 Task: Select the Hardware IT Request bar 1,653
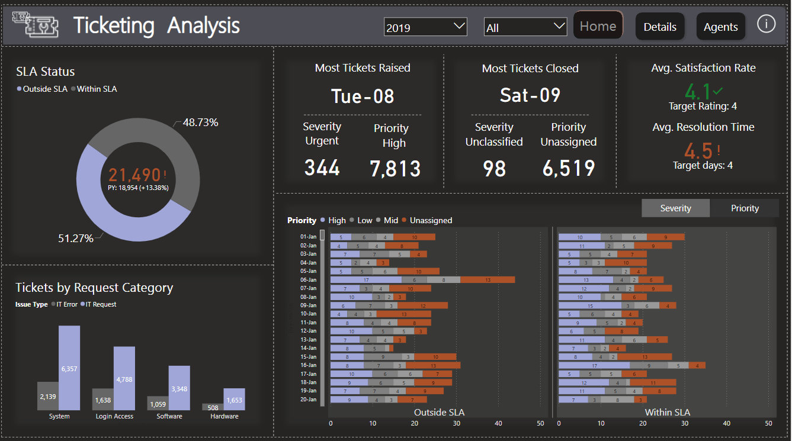click(234, 400)
